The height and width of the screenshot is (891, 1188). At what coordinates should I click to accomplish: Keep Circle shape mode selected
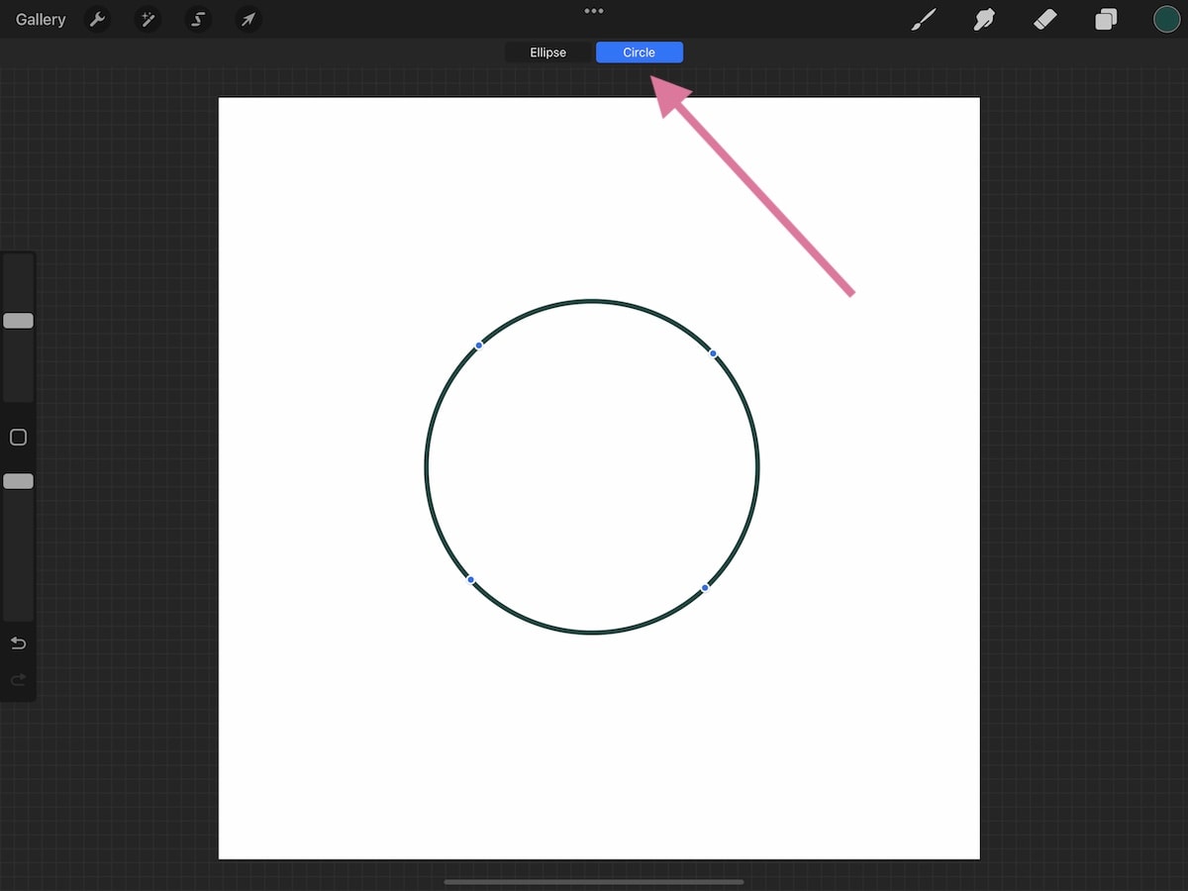coord(639,51)
